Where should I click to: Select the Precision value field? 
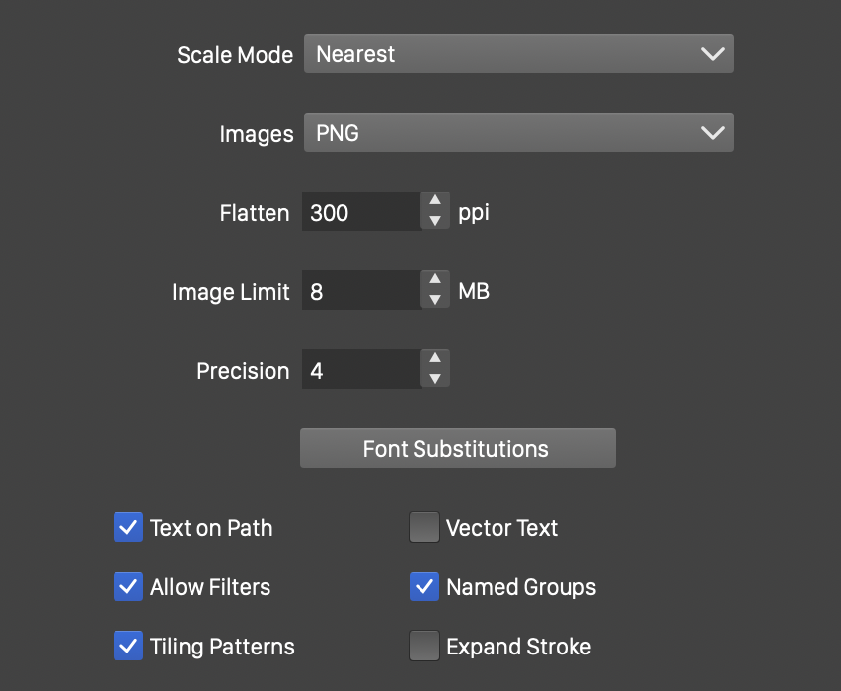360,370
